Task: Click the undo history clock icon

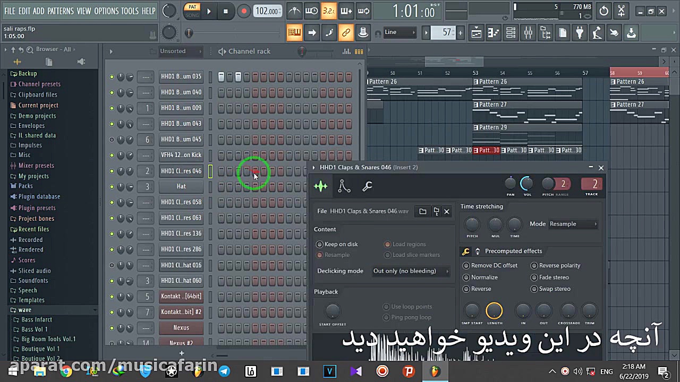Action: pos(604,11)
